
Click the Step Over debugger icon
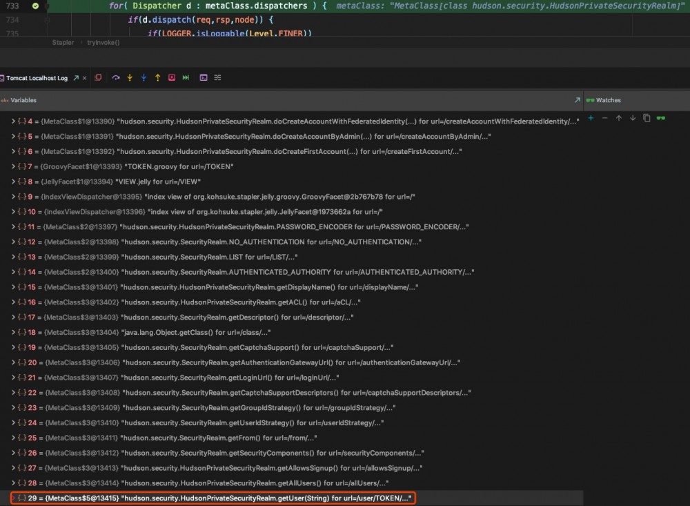pos(116,77)
